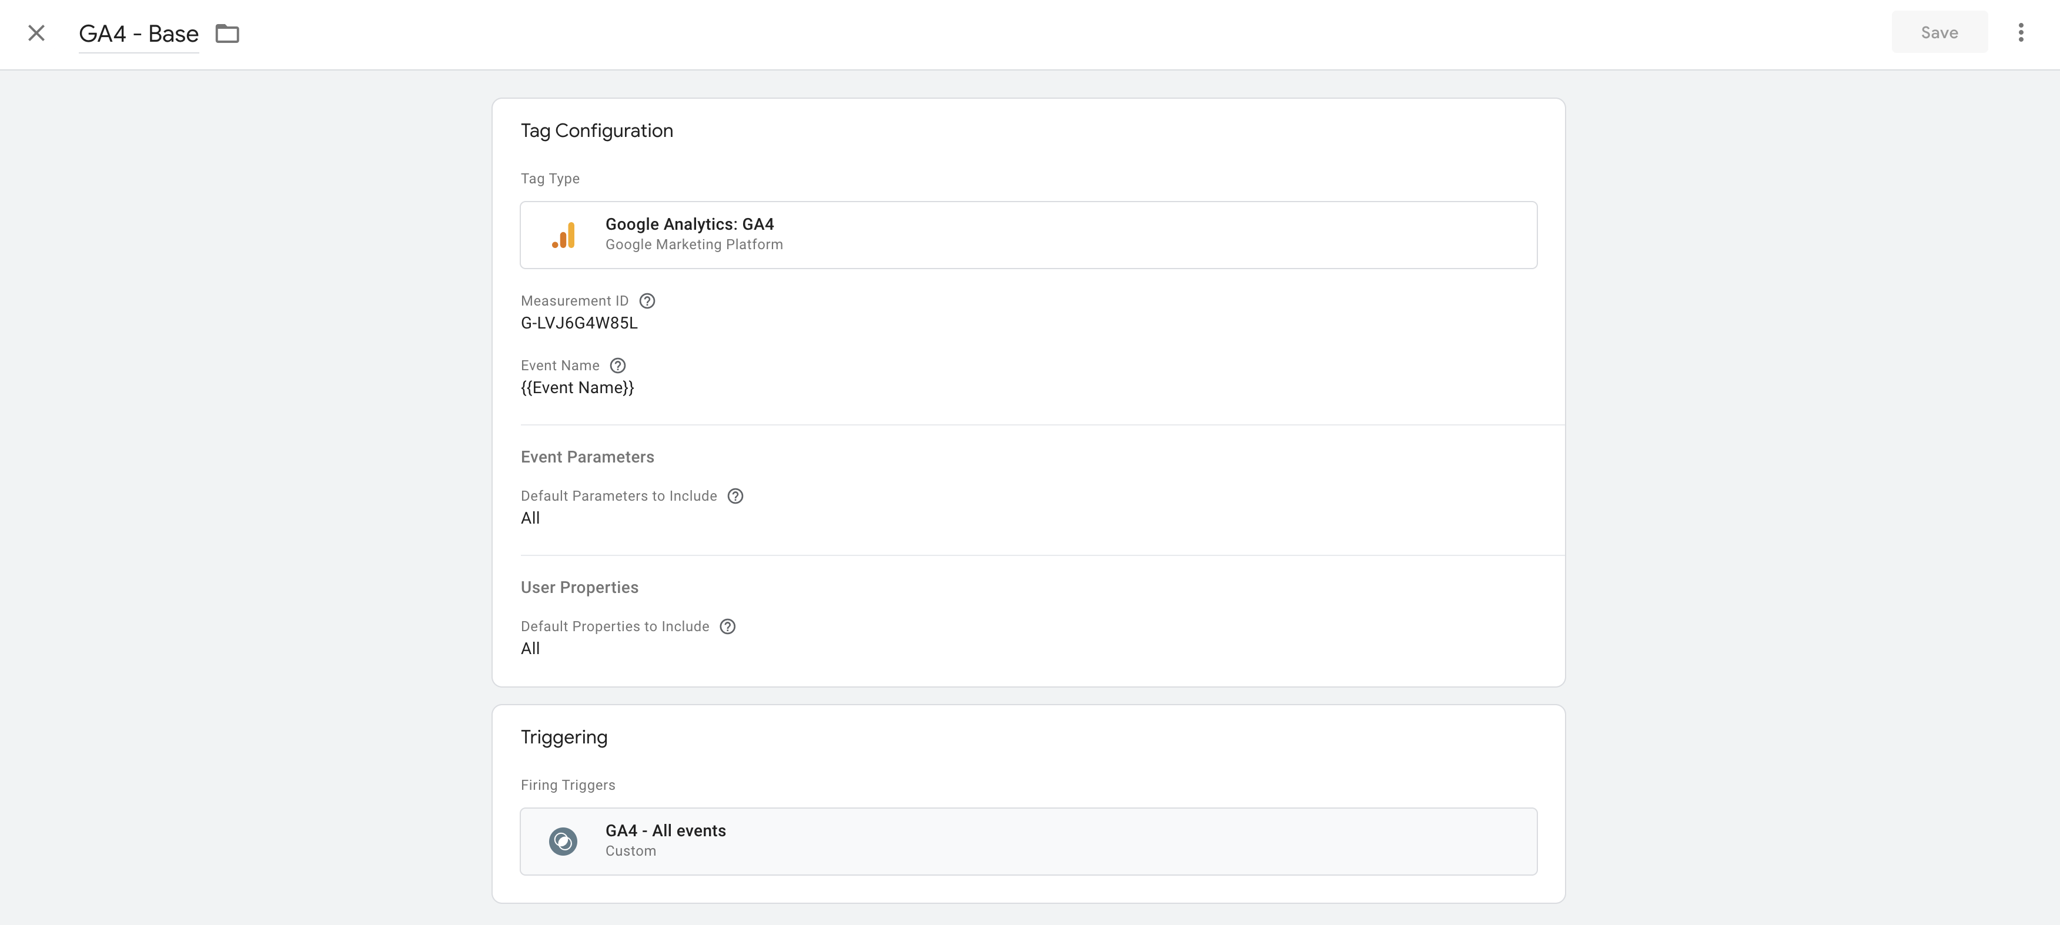Change the Default Properties to Include setting
The image size is (2060, 925).
pos(530,648)
